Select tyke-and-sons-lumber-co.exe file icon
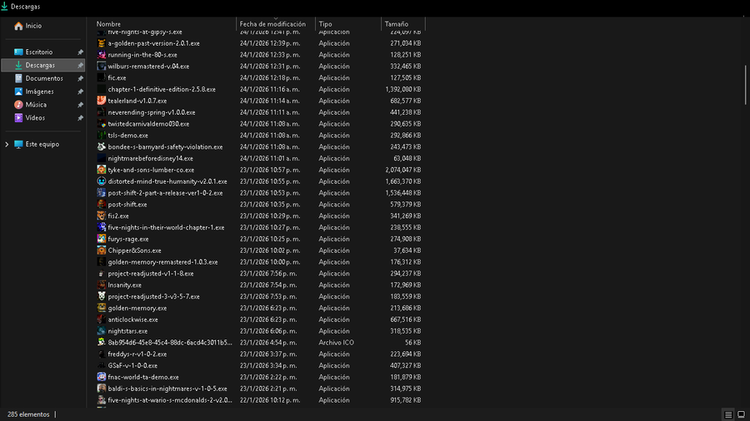Viewport: 750px width, 421px height. click(x=102, y=170)
